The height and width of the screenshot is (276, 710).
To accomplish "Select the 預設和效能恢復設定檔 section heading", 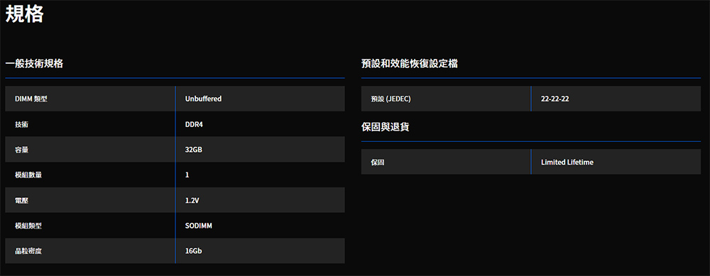I will point(410,64).
